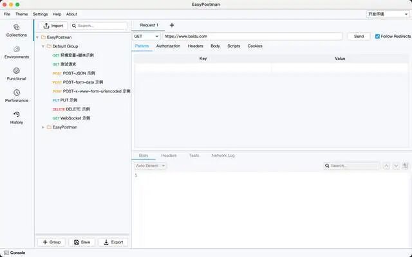This screenshot has height=257, width=412.
Task: Switch to the response Tests tab
Action: 194,155
